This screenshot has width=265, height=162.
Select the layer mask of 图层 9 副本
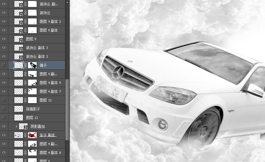tap(32, 30)
